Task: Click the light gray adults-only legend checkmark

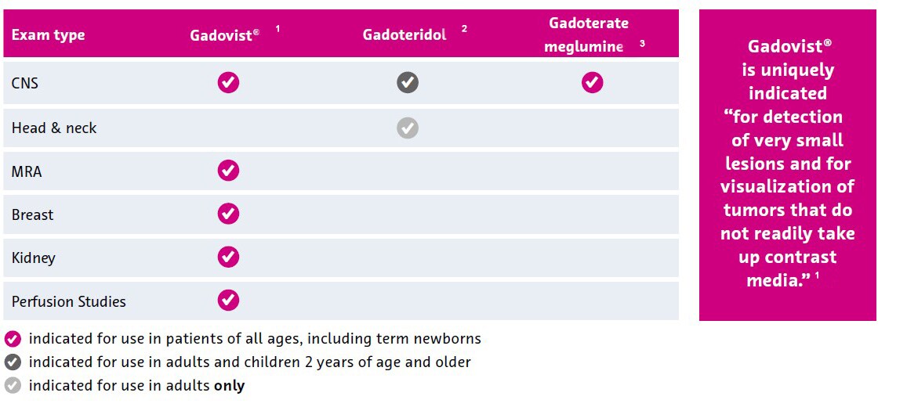Action: click(x=13, y=385)
